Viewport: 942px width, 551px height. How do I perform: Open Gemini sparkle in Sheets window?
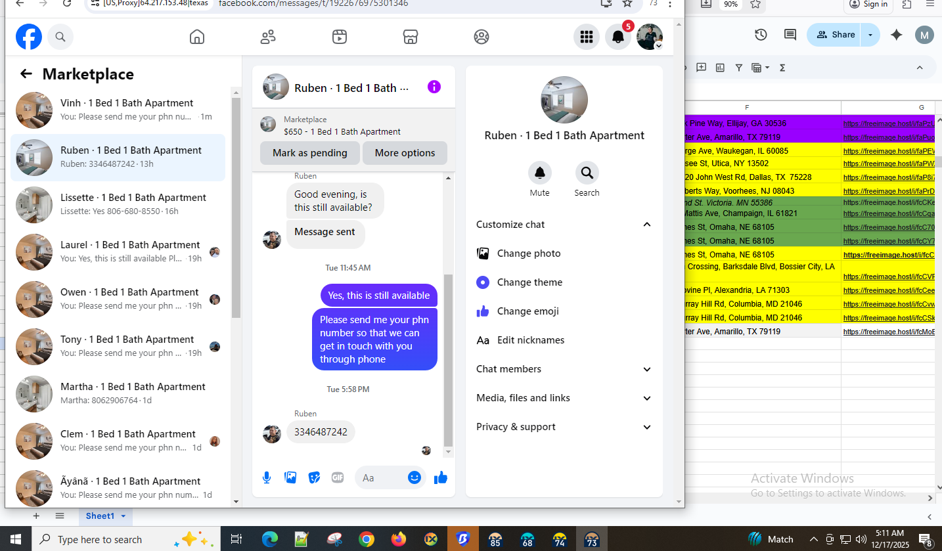pyautogui.click(x=897, y=35)
